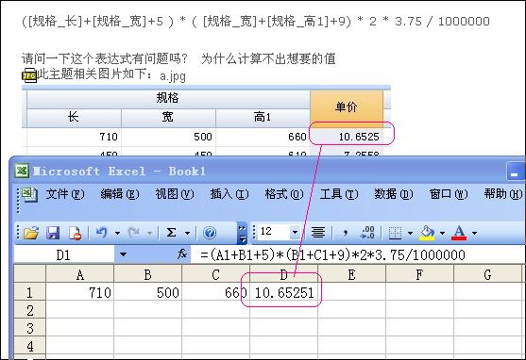
Task: Open the Name Box dropdown arrow
Action: pos(123,254)
